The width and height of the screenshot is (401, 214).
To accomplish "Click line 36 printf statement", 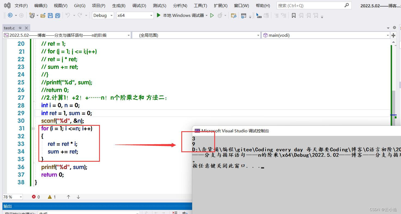I will 64,167.
